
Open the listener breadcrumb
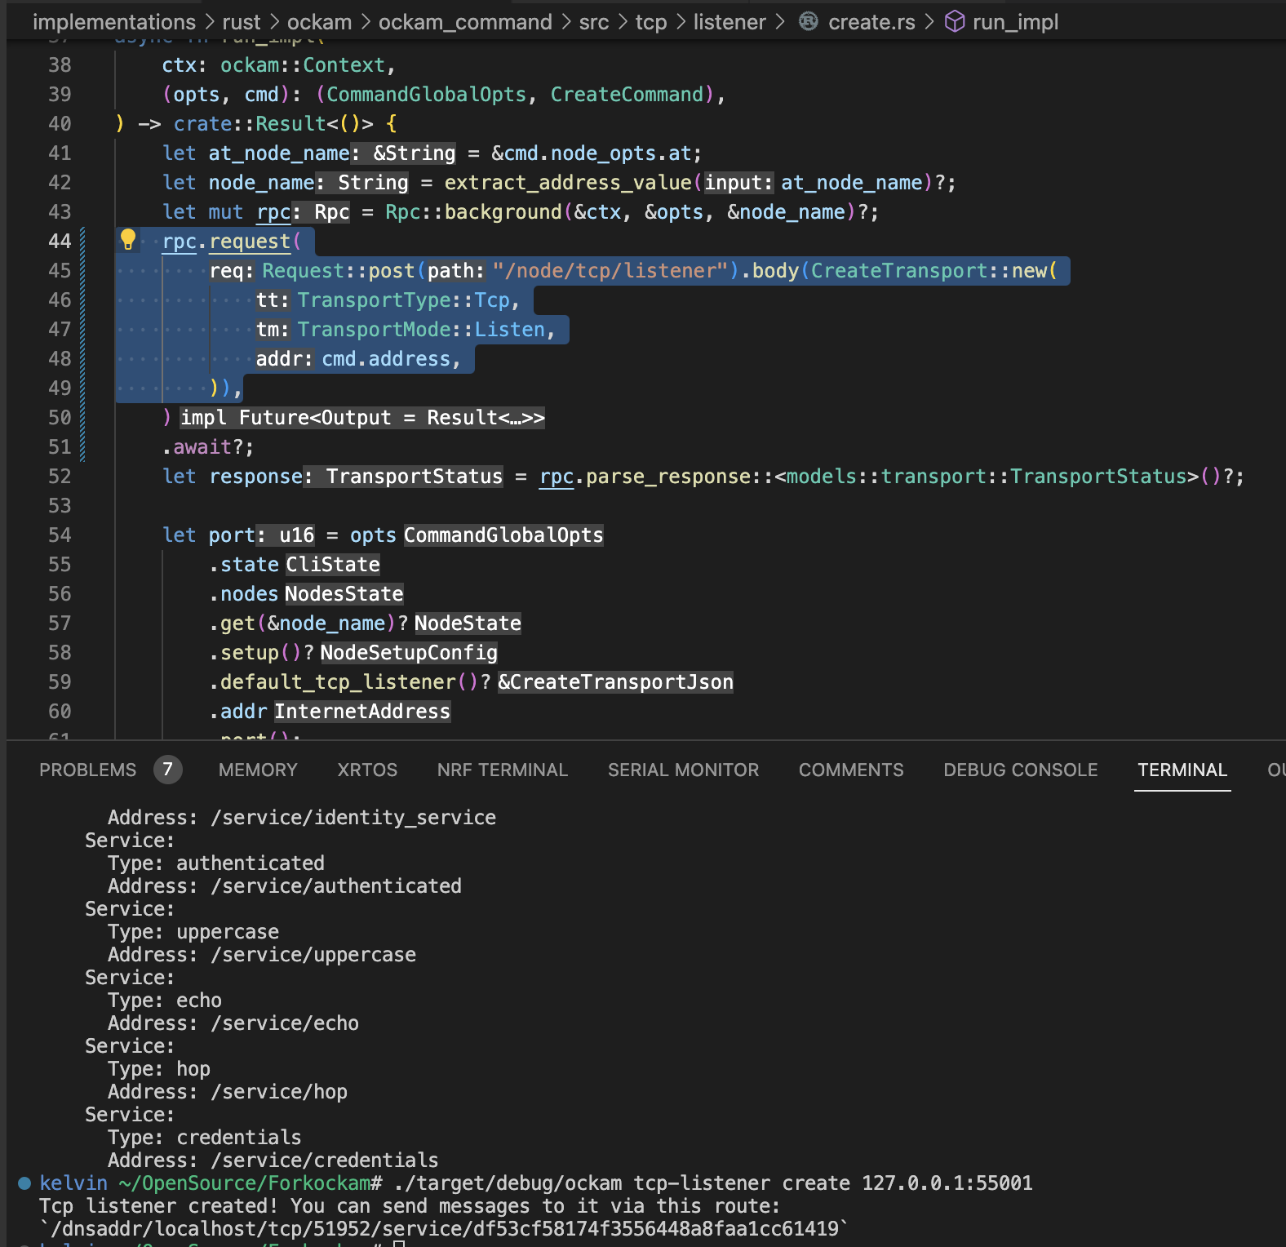(x=729, y=22)
